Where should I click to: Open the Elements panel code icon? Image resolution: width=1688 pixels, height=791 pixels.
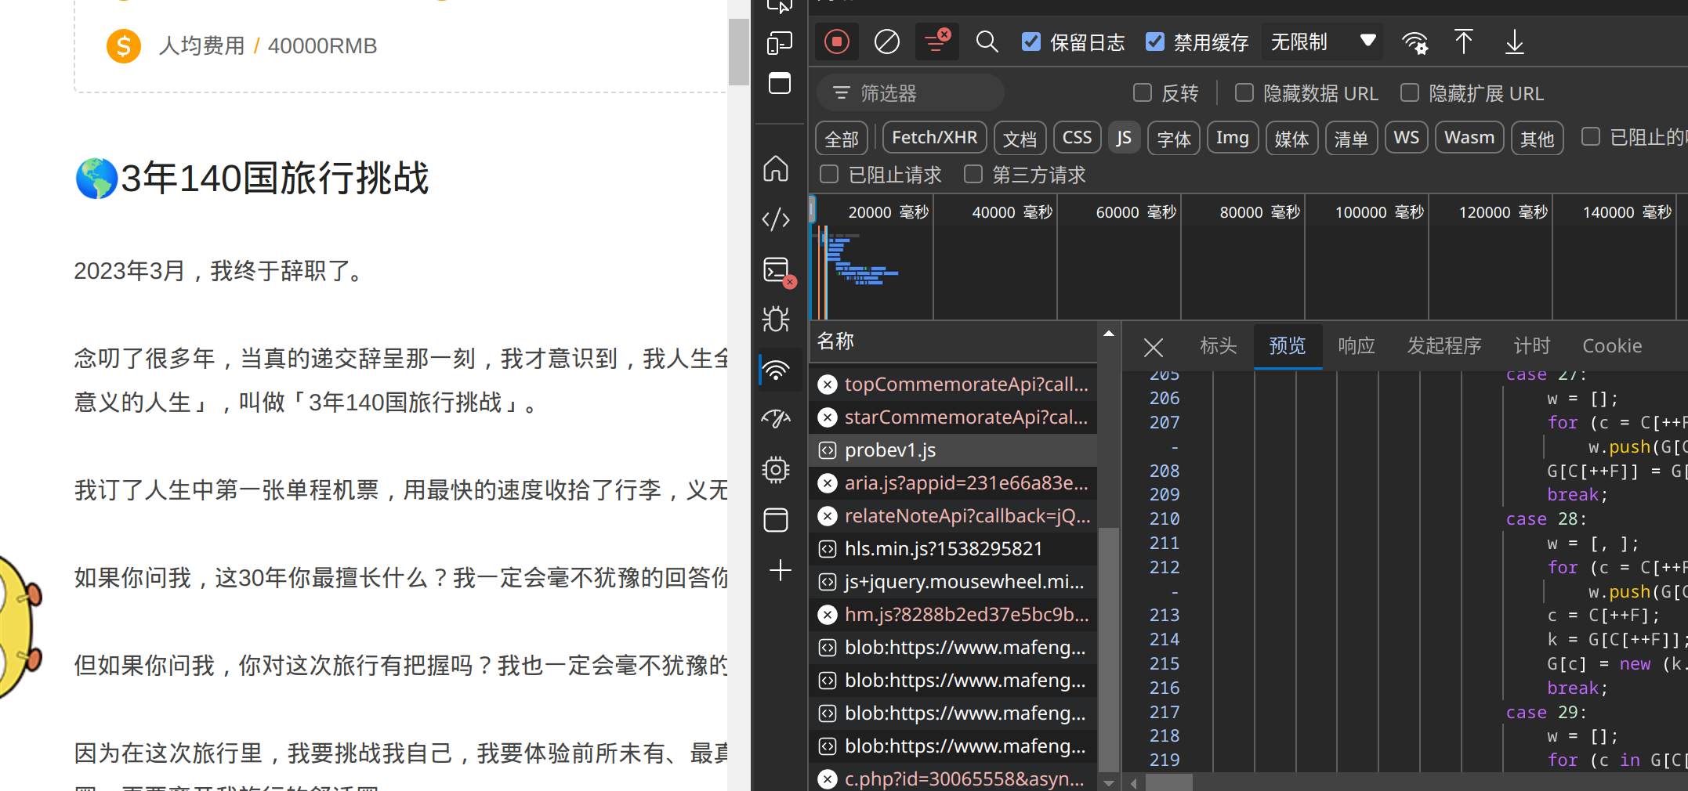(x=776, y=219)
